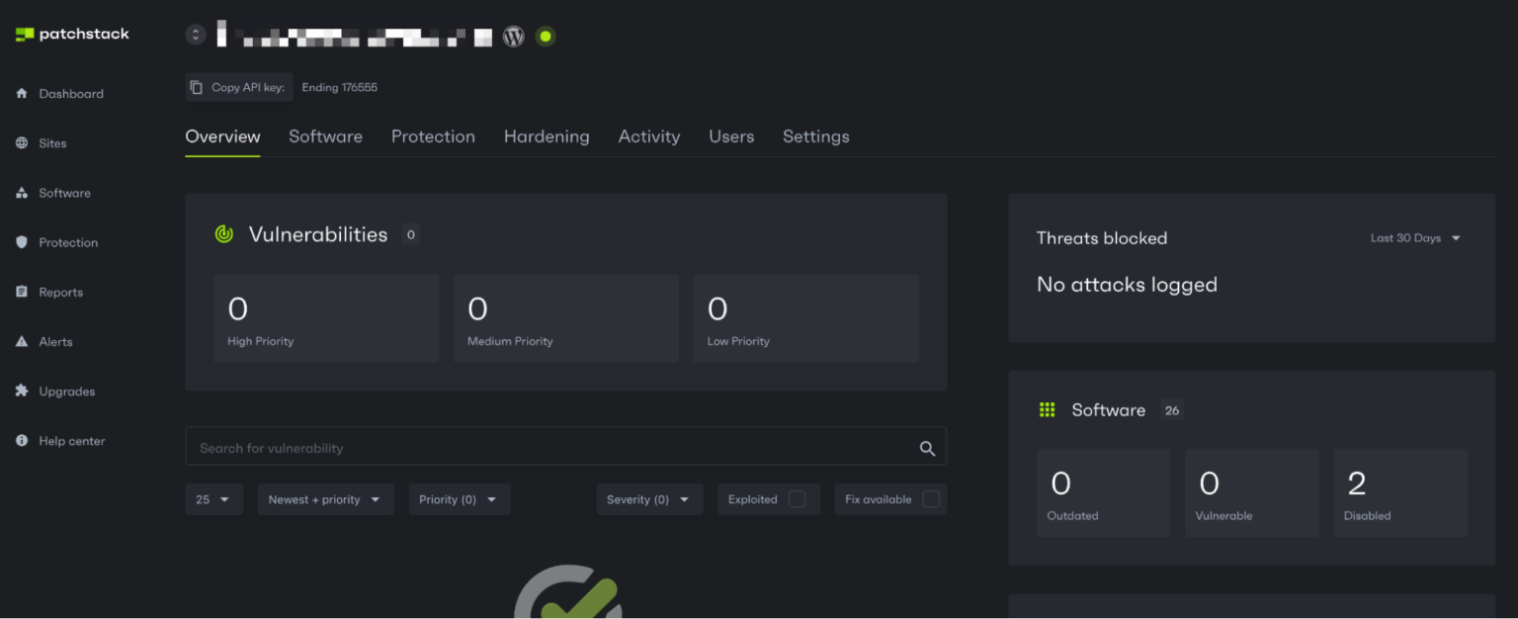Viewport: 1518px width, 619px height.
Task: Open the Last 30 Days period dropdown
Action: tap(1414, 237)
